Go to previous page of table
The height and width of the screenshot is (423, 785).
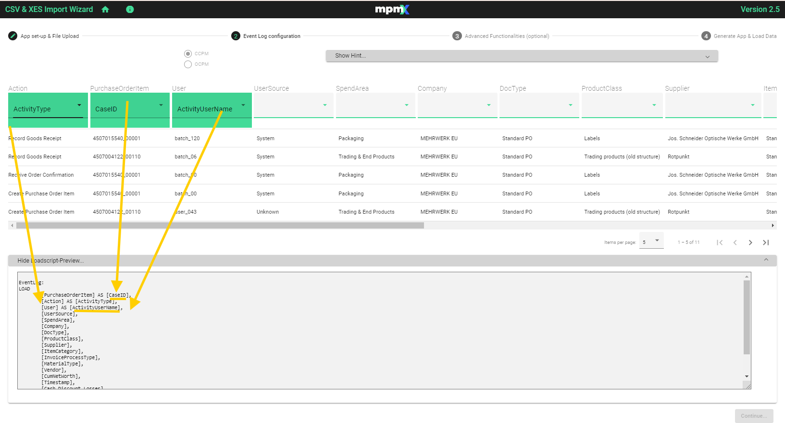click(x=735, y=242)
